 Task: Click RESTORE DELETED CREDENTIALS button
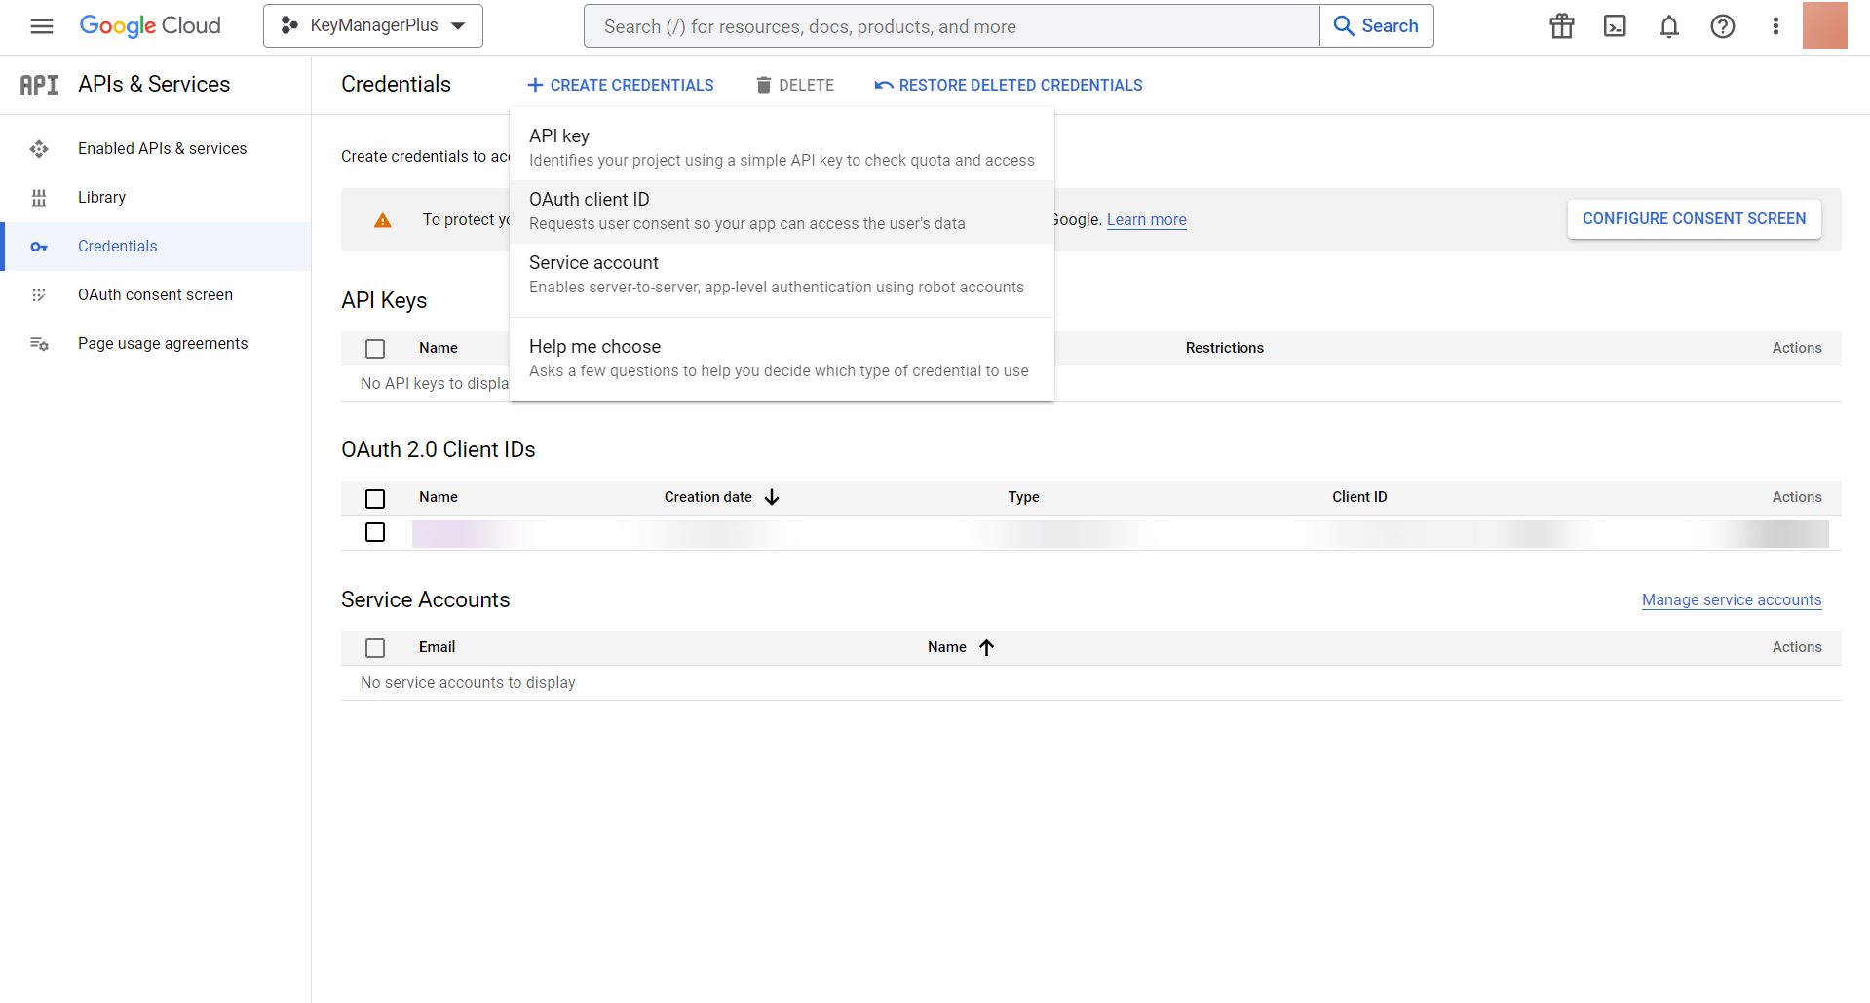coord(1009,85)
